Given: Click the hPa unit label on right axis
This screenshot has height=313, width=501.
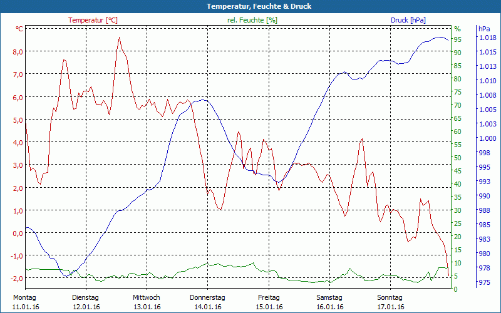Looking at the screenshot, I should 484,29.
